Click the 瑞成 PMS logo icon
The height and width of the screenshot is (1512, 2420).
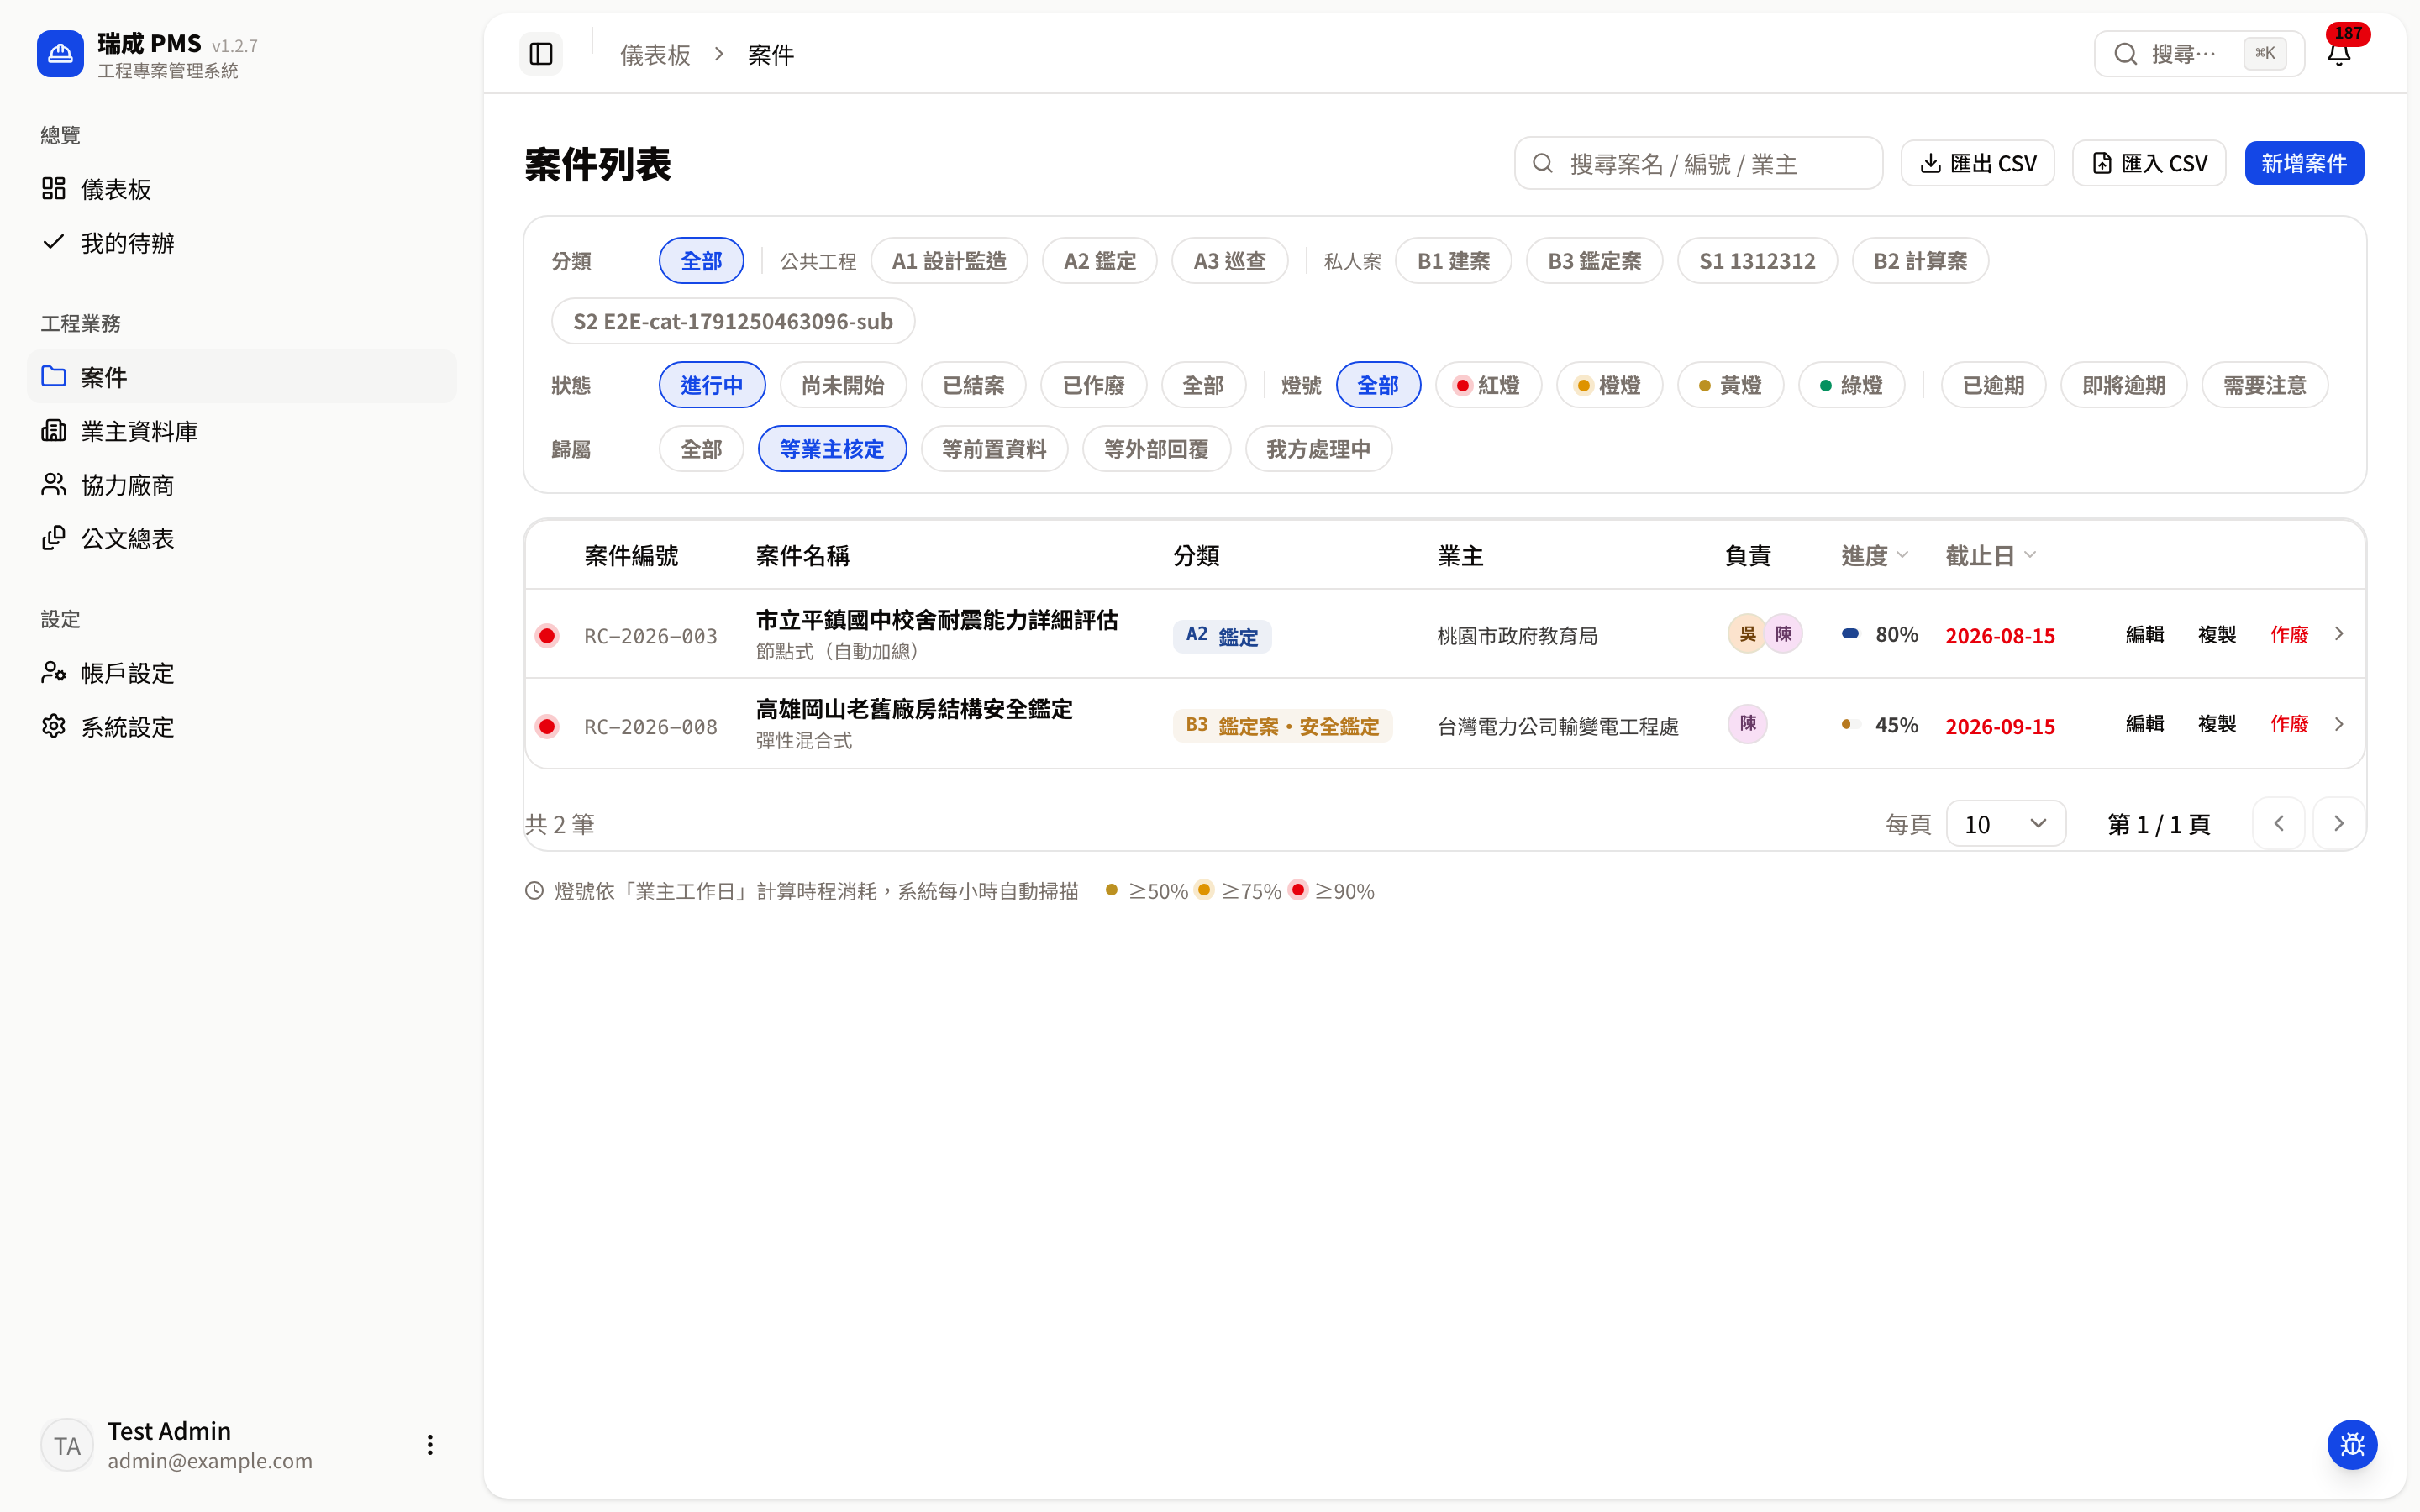[x=60, y=54]
